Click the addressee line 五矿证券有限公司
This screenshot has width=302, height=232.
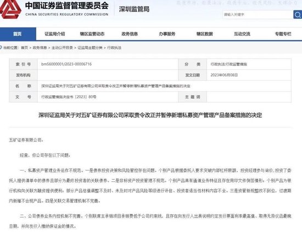pos(26,140)
